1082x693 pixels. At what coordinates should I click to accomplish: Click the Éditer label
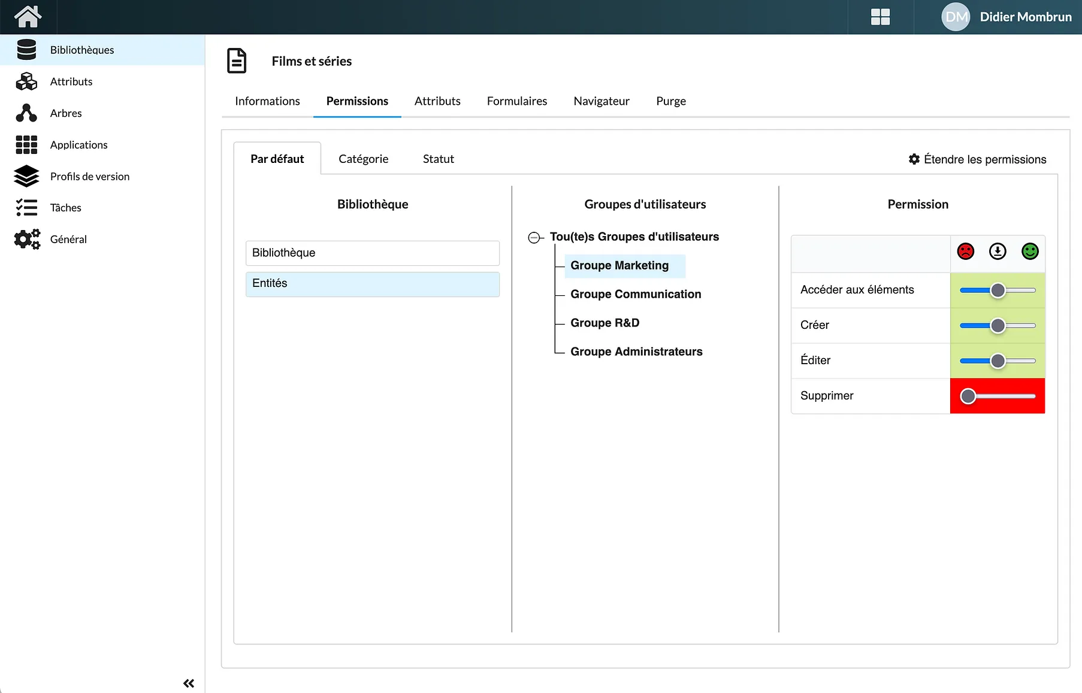click(815, 361)
